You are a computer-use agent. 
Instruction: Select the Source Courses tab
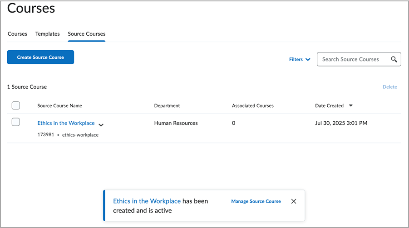(x=86, y=34)
